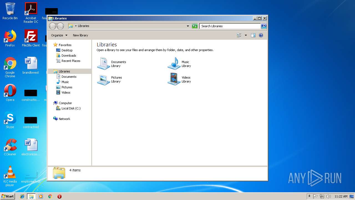355x200 pixels.
Task: Open the Videos library icon
Action: [x=174, y=79]
